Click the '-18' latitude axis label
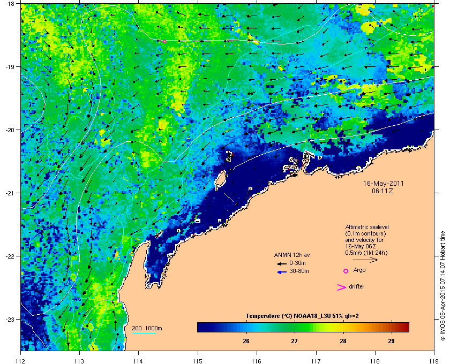450x364 pixels. click(10, 4)
